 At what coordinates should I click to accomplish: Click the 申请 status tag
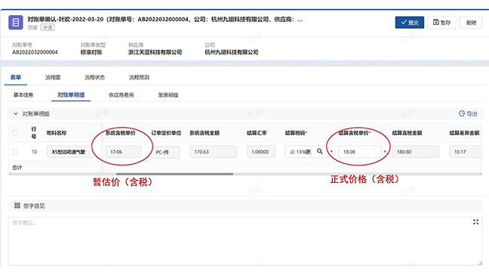click(48, 27)
